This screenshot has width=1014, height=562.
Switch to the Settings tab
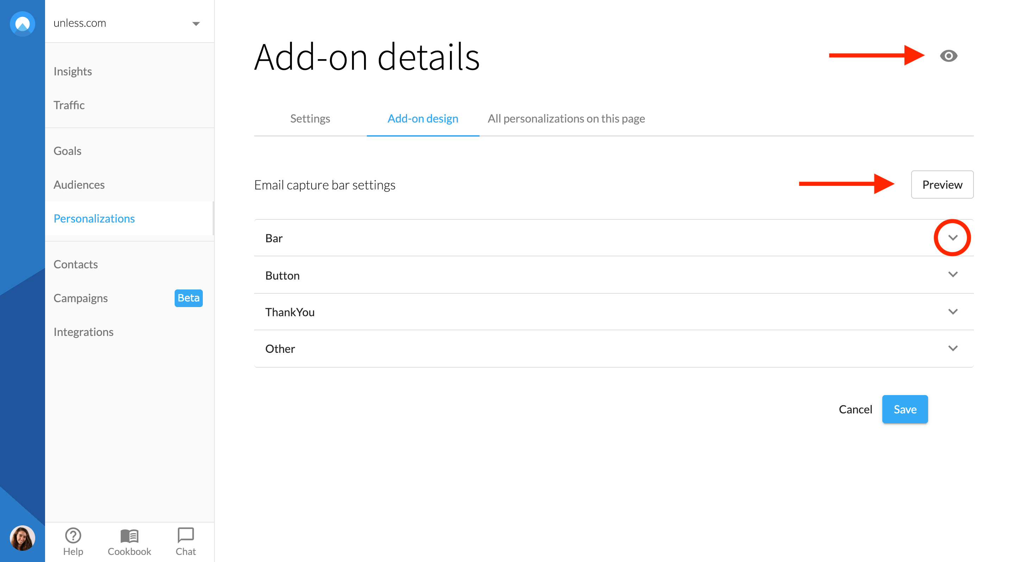[310, 118]
